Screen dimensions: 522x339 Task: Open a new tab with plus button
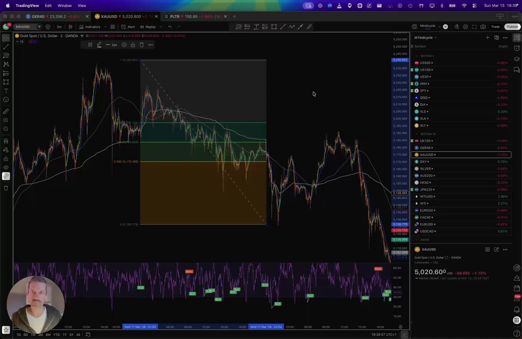[234, 16]
